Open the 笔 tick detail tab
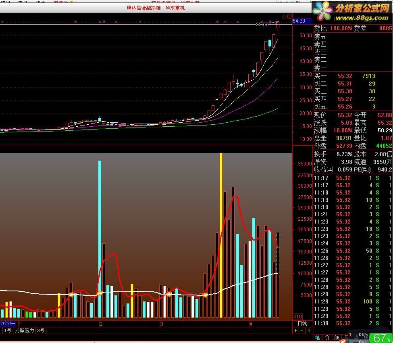The image size is (393, 343). tap(318, 337)
